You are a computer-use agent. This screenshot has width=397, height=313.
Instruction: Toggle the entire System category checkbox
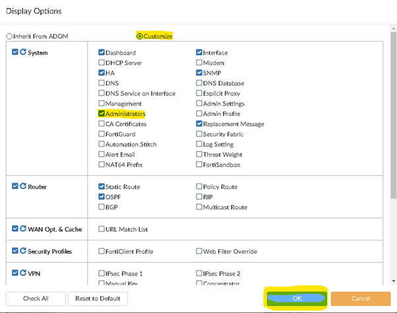pos(15,53)
